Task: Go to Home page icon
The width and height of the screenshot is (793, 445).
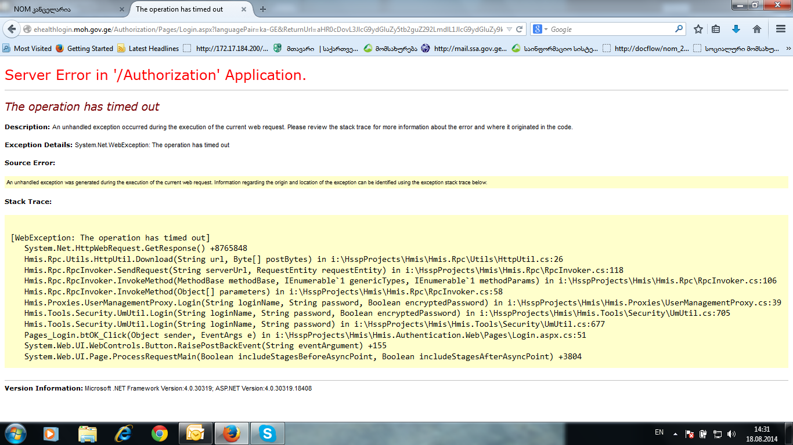Action: click(x=756, y=29)
